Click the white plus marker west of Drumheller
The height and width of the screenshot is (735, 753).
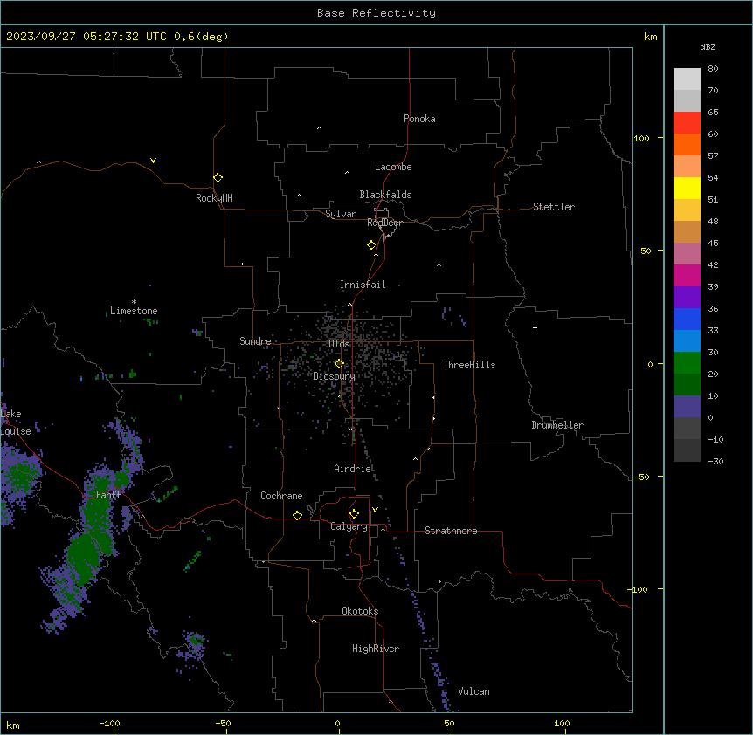[535, 327]
